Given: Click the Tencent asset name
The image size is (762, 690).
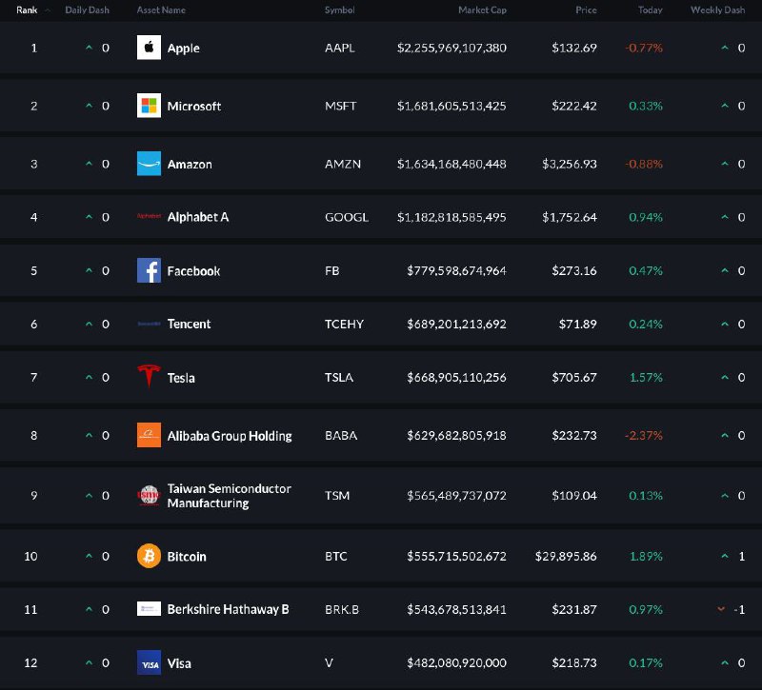Looking at the screenshot, I should tap(189, 324).
